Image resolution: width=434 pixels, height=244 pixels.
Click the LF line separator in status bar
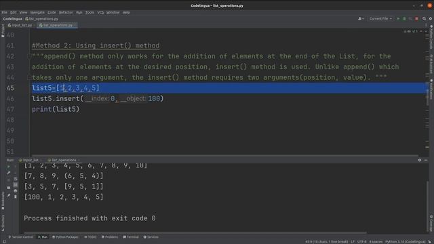coord(353,242)
